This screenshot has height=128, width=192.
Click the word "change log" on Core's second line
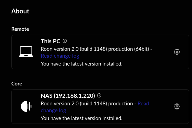pos(53,110)
